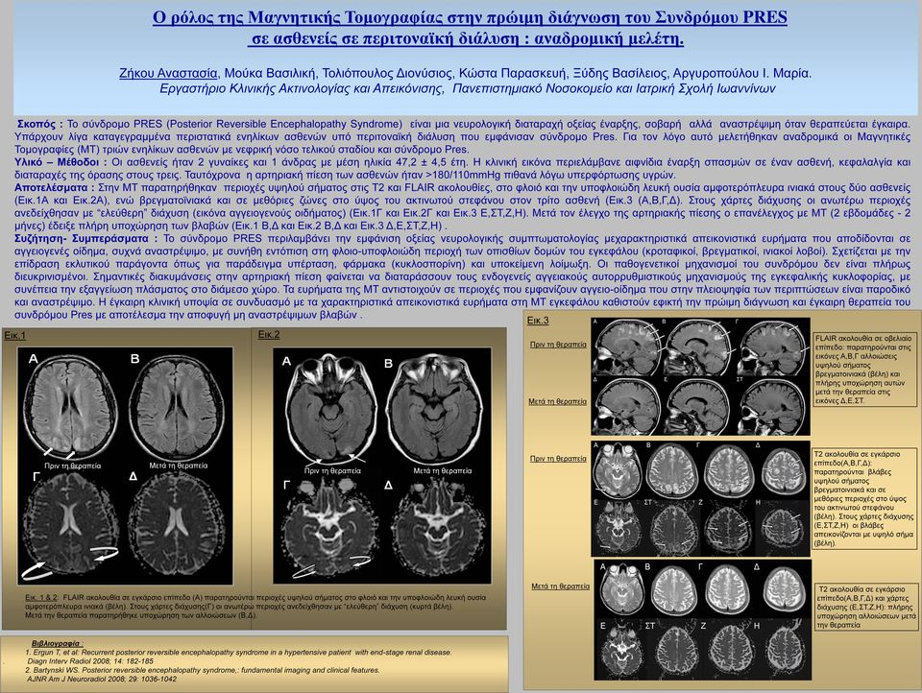
Task: Click the "Συζήτηση- Συμπεράσματα :" section heading
Action: [85, 239]
